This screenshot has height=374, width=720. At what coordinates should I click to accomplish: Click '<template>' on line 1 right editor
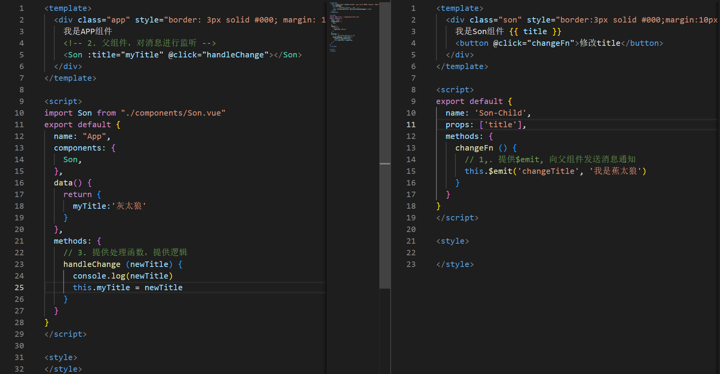[460, 8]
